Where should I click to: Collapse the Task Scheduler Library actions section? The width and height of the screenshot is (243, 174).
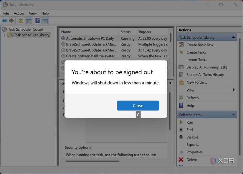pos(234,37)
